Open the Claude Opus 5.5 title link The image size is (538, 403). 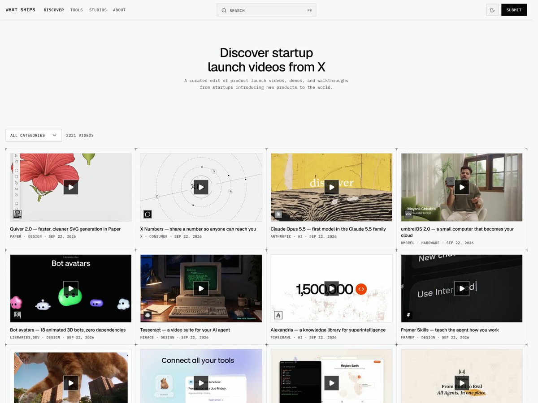point(328,229)
